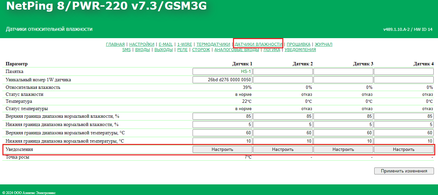Image resolution: width=438 pixels, height=195 pixels.
Task: Go to the РЕЛЕ page
Action: coord(182,50)
